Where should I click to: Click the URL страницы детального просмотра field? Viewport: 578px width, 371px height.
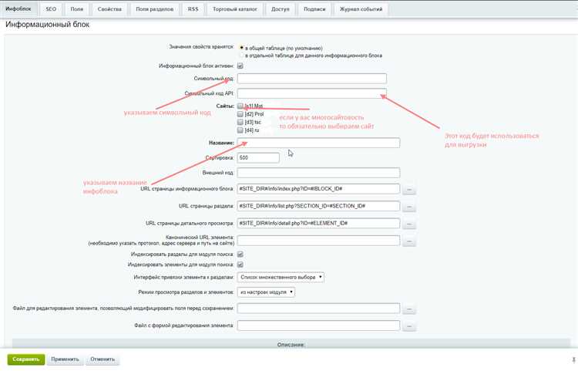pos(318,223)
